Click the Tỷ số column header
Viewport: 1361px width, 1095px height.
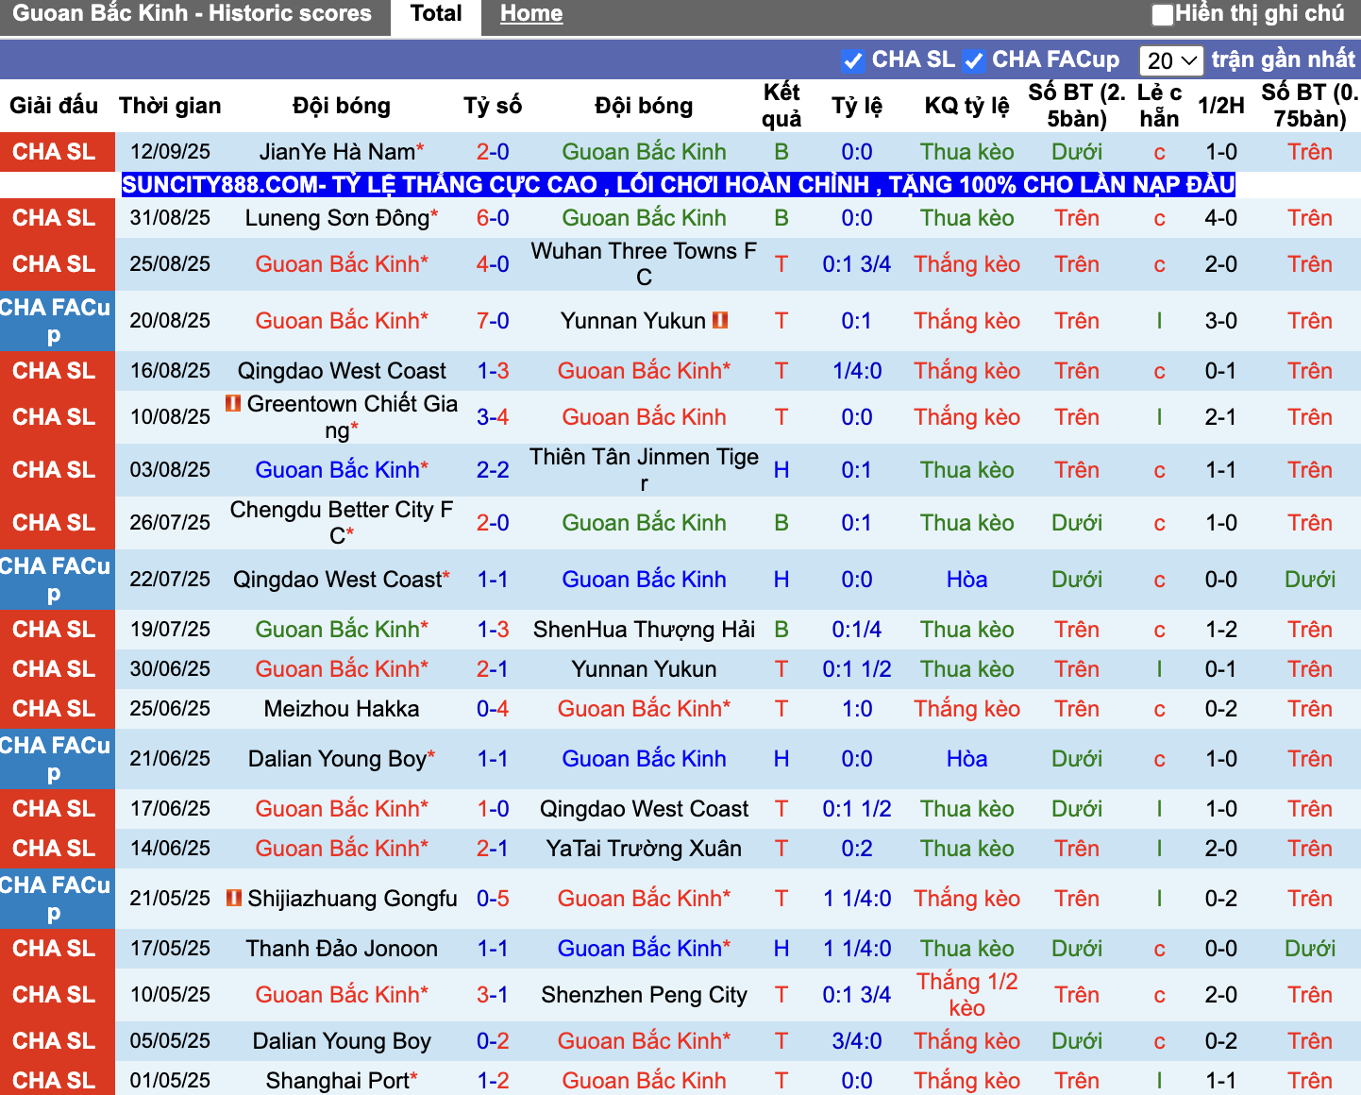[x=493, y=106]
